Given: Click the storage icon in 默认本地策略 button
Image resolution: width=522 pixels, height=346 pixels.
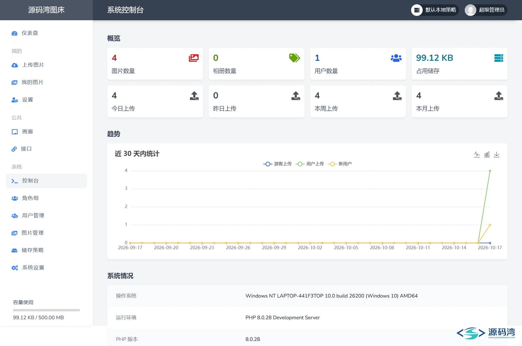Looking at the screenshot, I should (x=417, y=10).
